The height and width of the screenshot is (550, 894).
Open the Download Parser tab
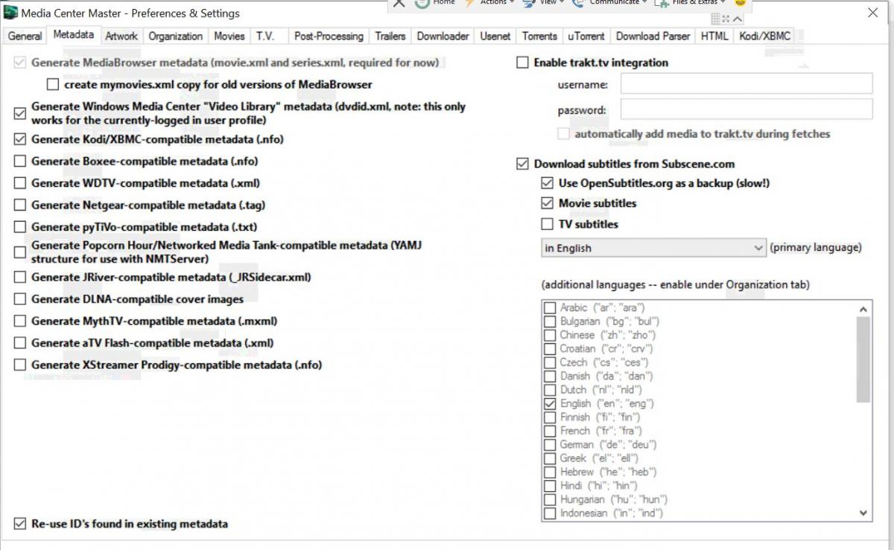click(653, 36)
